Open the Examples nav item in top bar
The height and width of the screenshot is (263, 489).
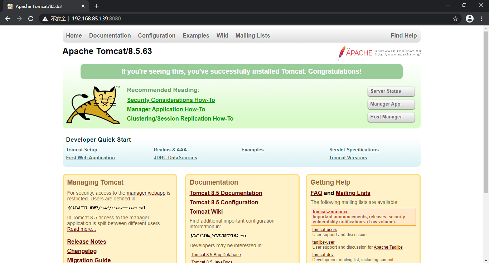click(196, 35)
